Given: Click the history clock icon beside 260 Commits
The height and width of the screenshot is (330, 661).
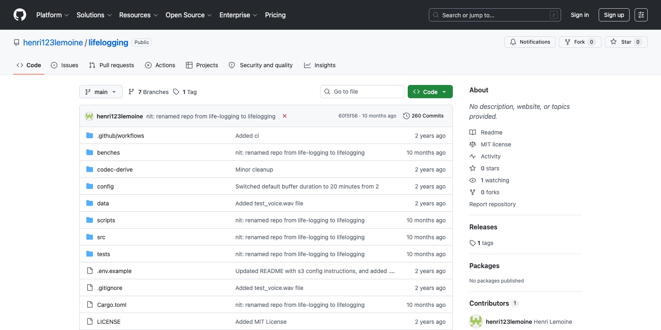Looking at the screenshot, I should pyautogui.click(x=407, y=116).
